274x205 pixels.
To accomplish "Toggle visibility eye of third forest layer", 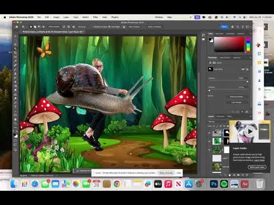I will point(209,150).
